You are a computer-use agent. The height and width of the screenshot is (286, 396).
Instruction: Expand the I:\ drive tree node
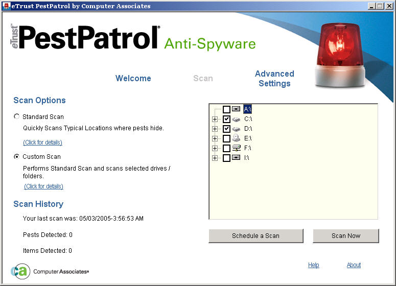point(215,158)
